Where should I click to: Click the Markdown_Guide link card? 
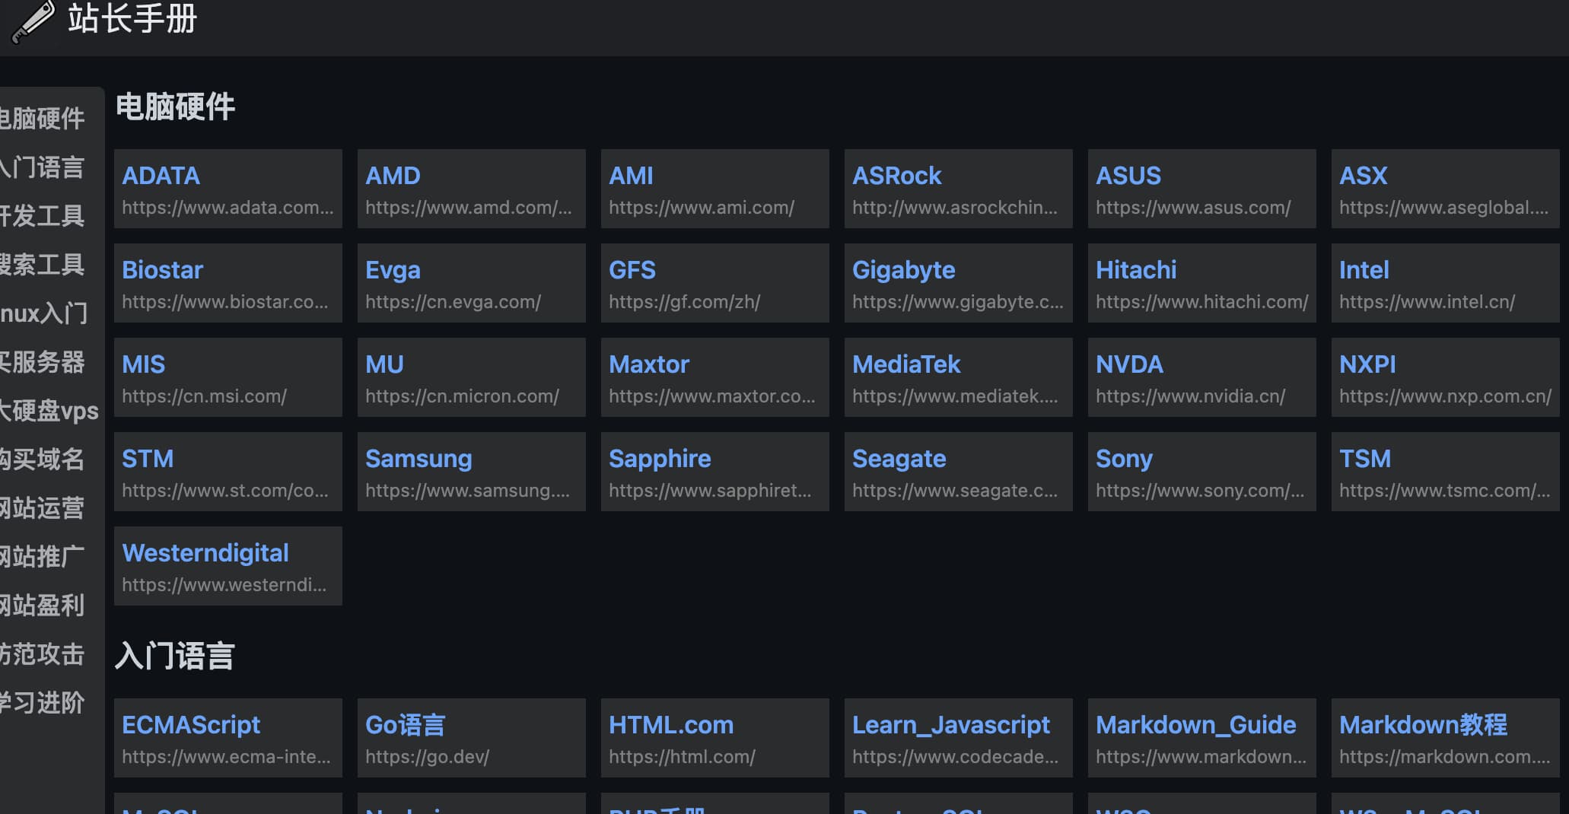point(1201,738)
